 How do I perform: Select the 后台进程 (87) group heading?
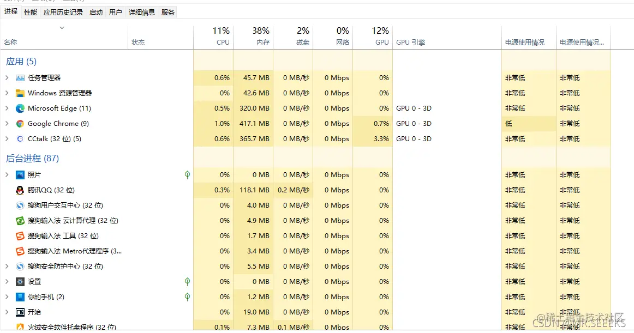[x=32, y=159]
